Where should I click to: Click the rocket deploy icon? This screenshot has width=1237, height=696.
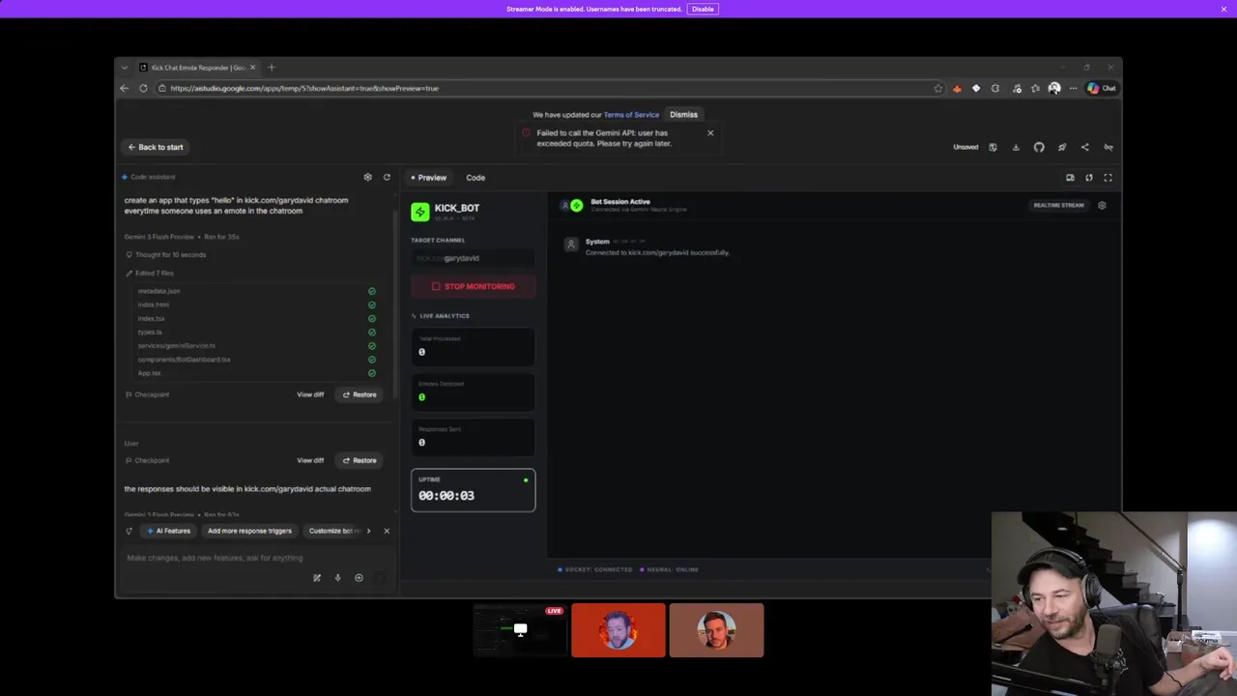tap(1062, 147)
